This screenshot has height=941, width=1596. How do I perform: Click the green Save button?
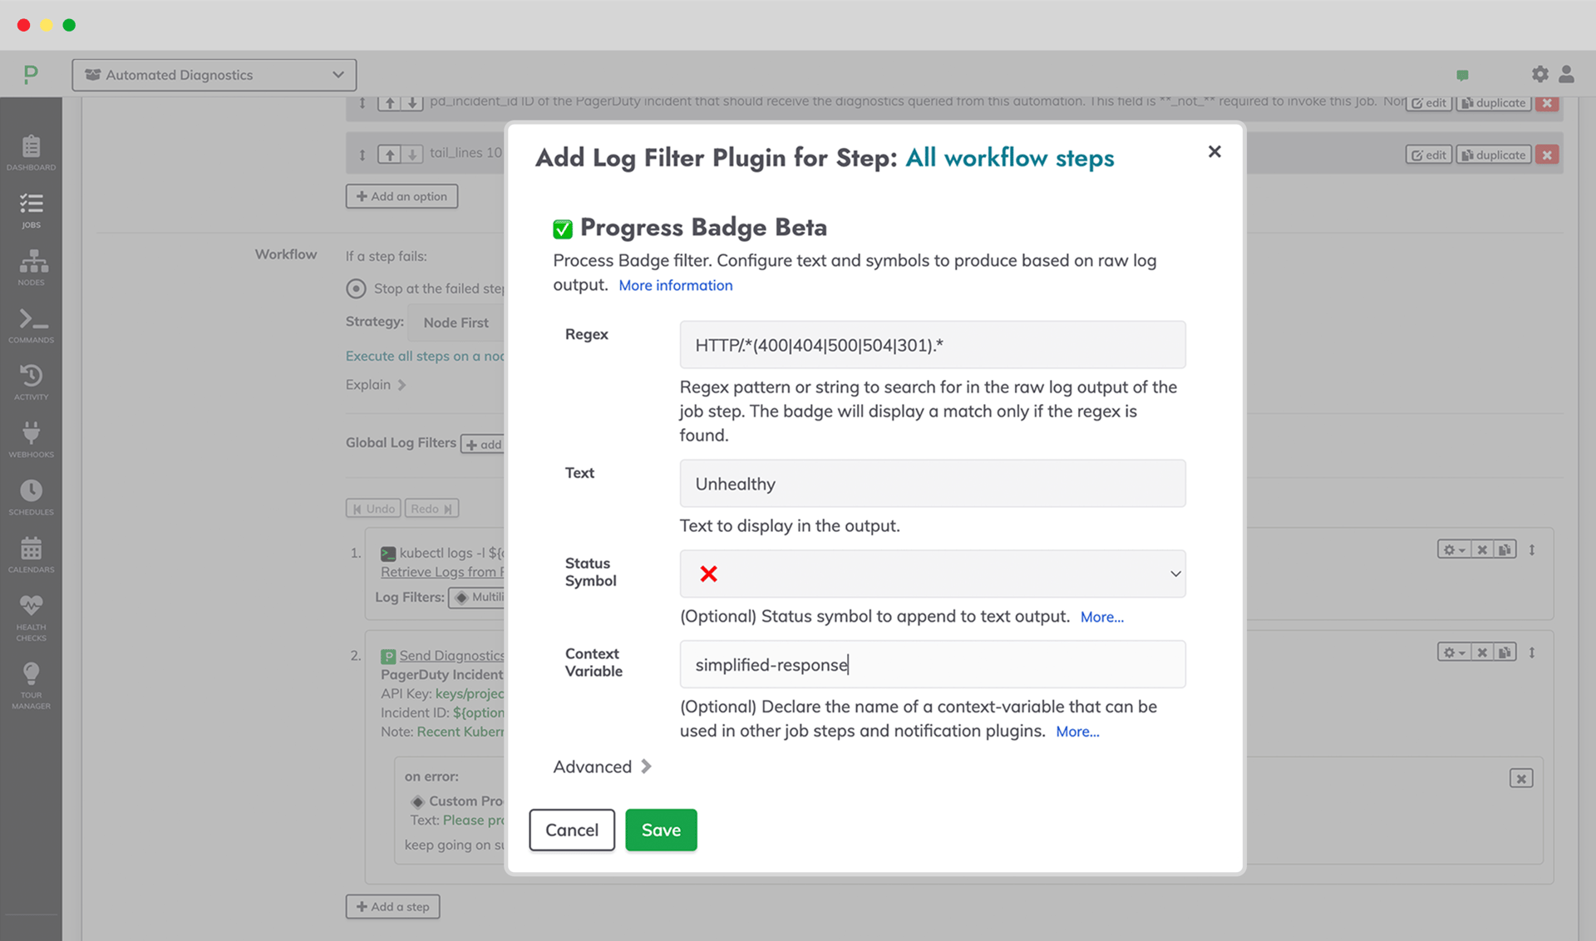(661, 830)
